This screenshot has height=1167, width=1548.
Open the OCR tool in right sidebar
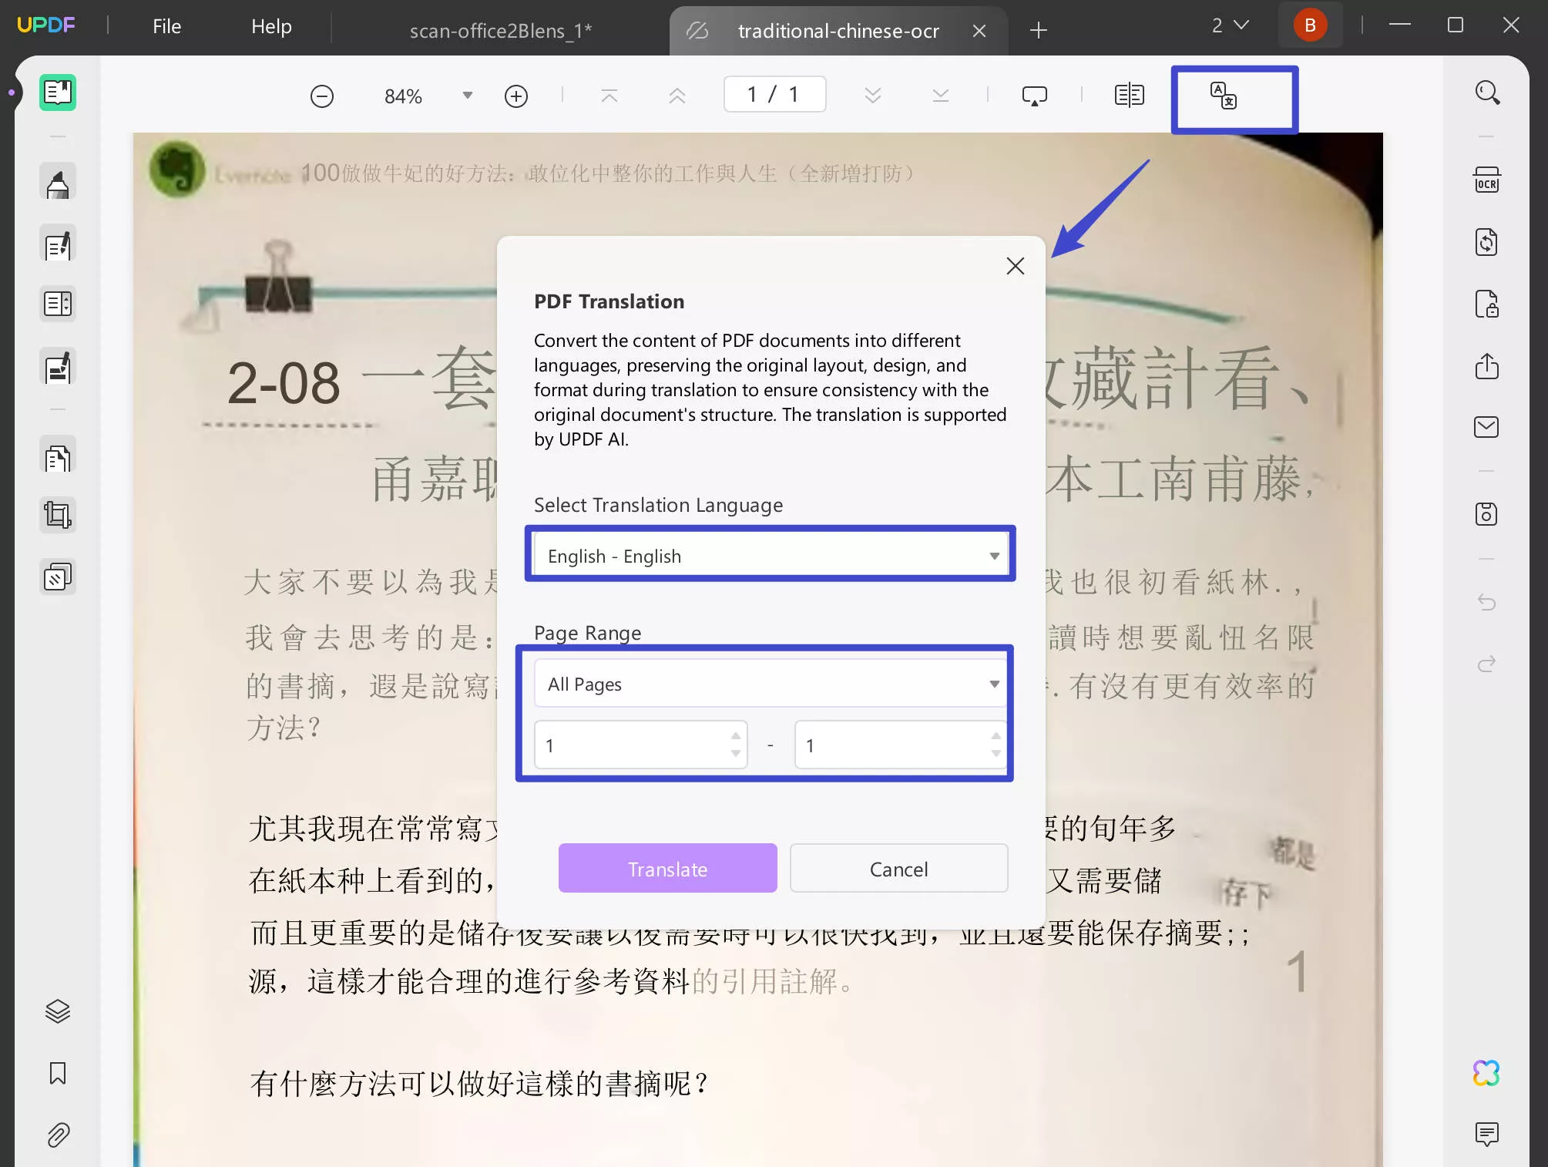tap(1486, 182)
